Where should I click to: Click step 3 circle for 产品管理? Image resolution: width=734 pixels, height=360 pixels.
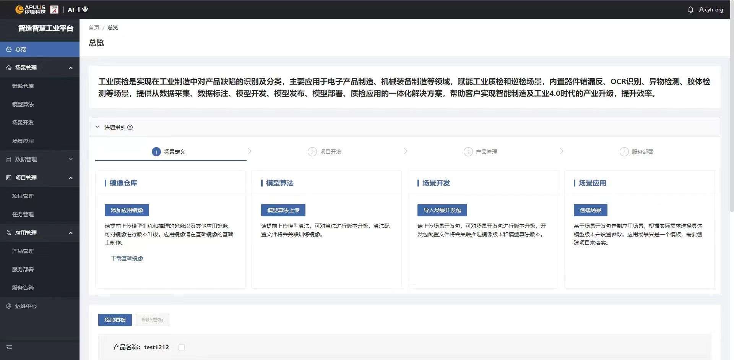tap(468, 152)
